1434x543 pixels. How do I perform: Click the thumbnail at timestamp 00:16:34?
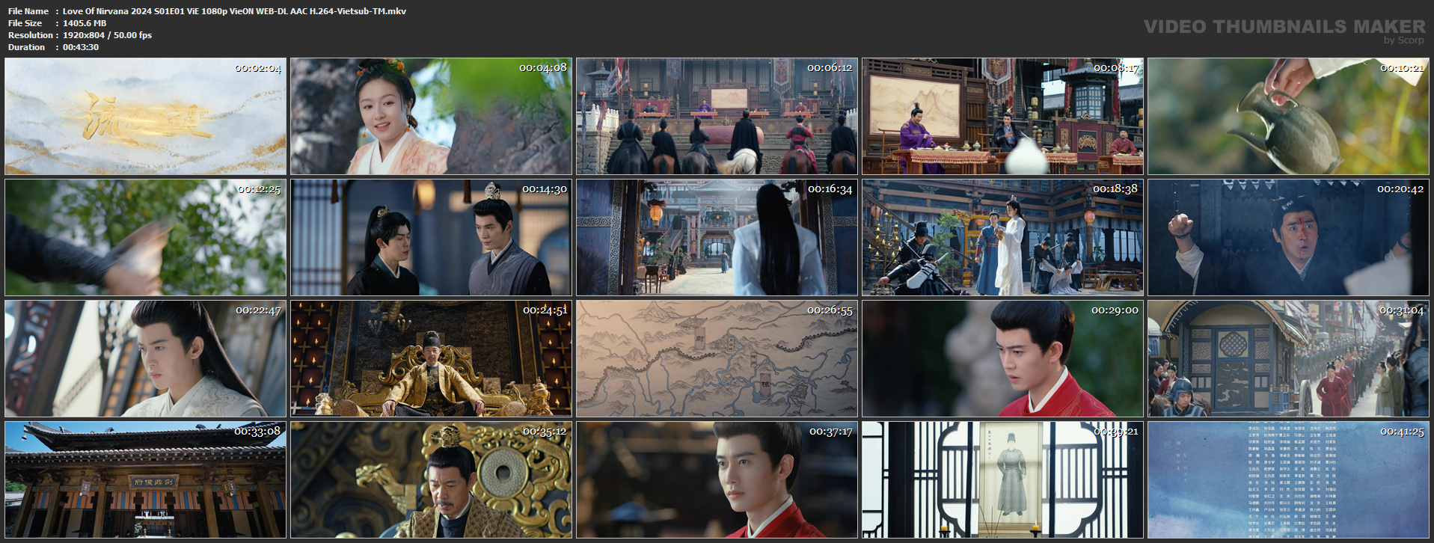(x=717, y=238)
